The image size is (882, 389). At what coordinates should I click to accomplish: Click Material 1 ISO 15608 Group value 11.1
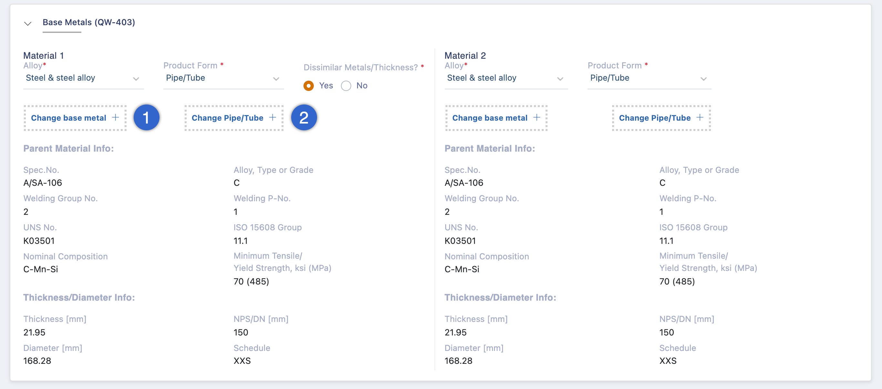click(241, 241)
